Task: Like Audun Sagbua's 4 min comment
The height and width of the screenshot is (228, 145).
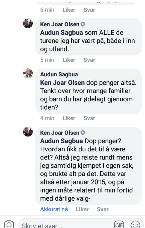Action: pyautogui.click(x=69, y=118)
